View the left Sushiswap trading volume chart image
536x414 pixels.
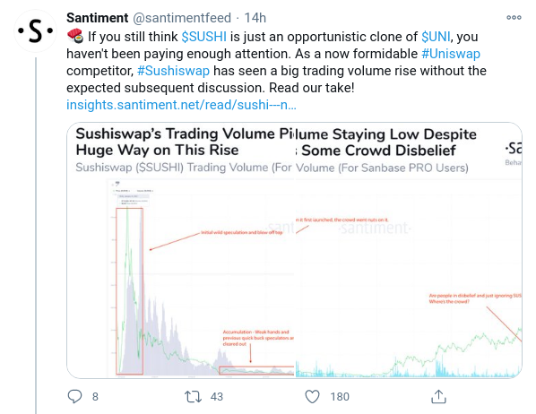pyautogui.click(x=180, y=250)
